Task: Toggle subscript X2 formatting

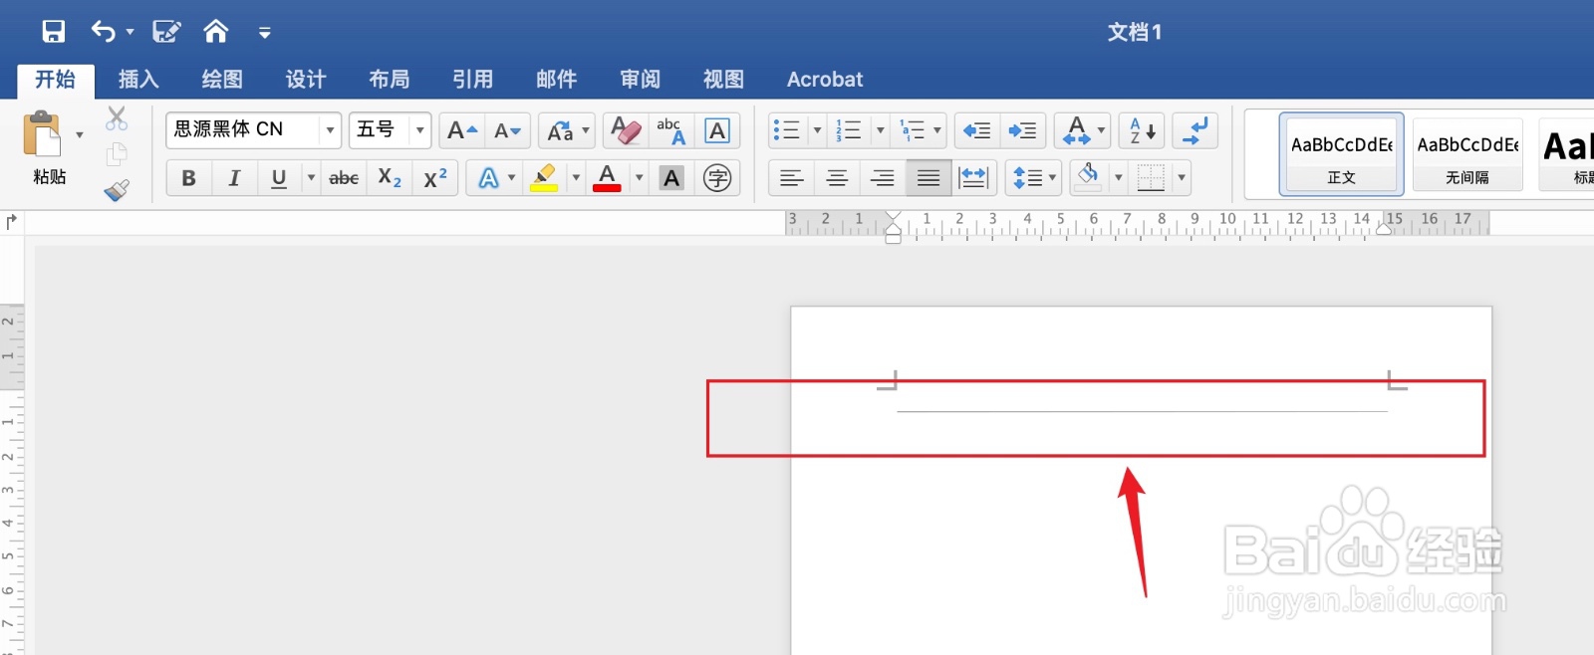Action: (x=390, y=178)
